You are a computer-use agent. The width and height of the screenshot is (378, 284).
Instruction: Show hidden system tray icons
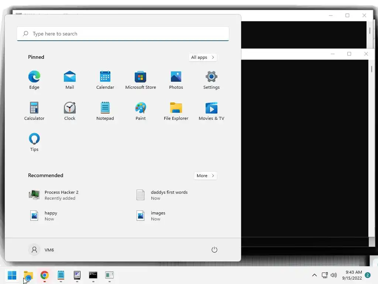click(315, 275)
